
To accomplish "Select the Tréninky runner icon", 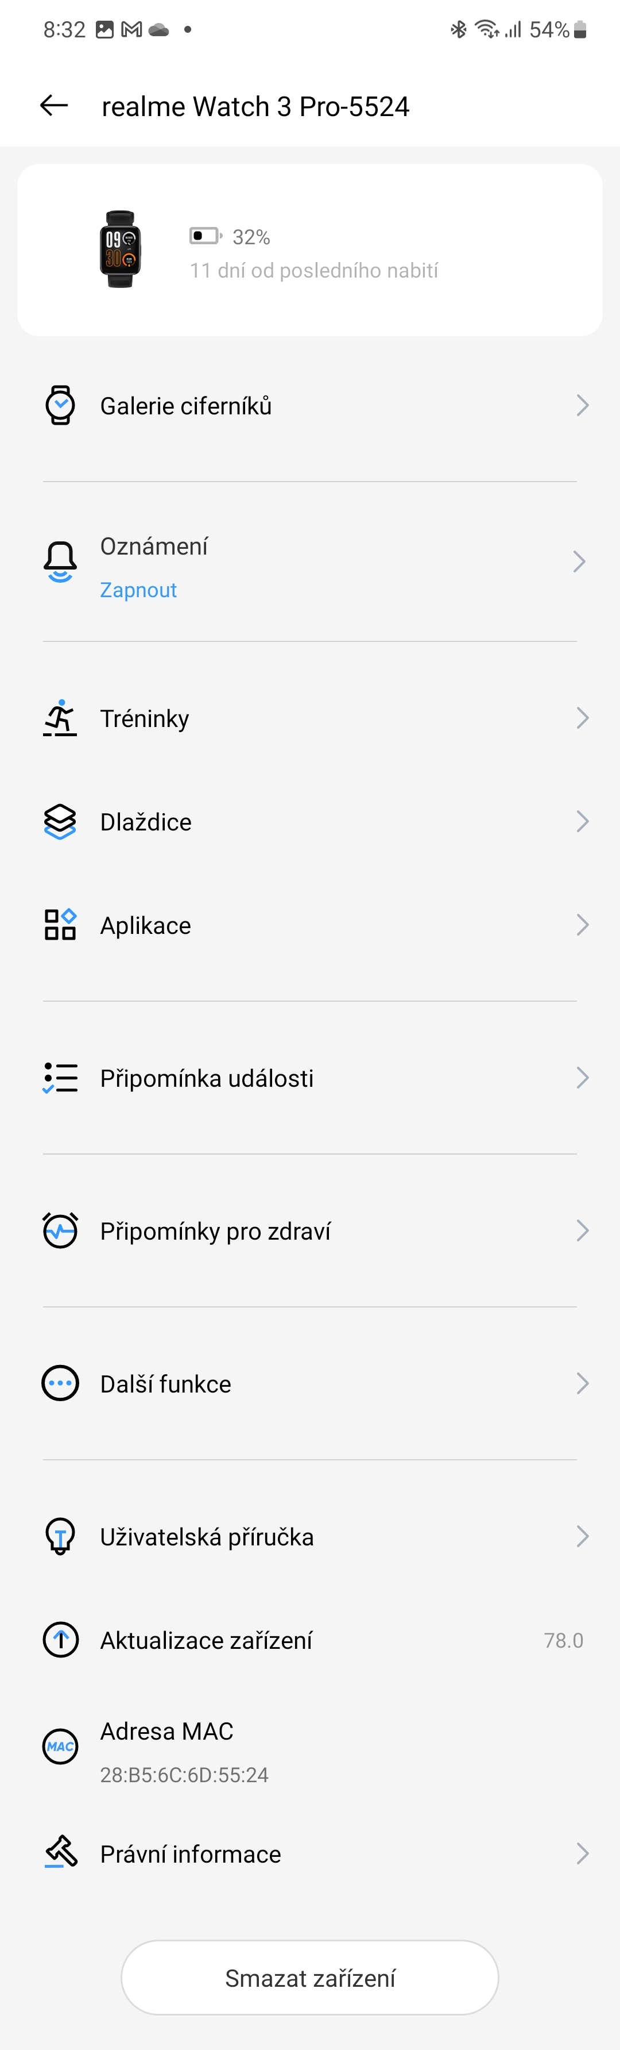I will [x=60, y=718].
